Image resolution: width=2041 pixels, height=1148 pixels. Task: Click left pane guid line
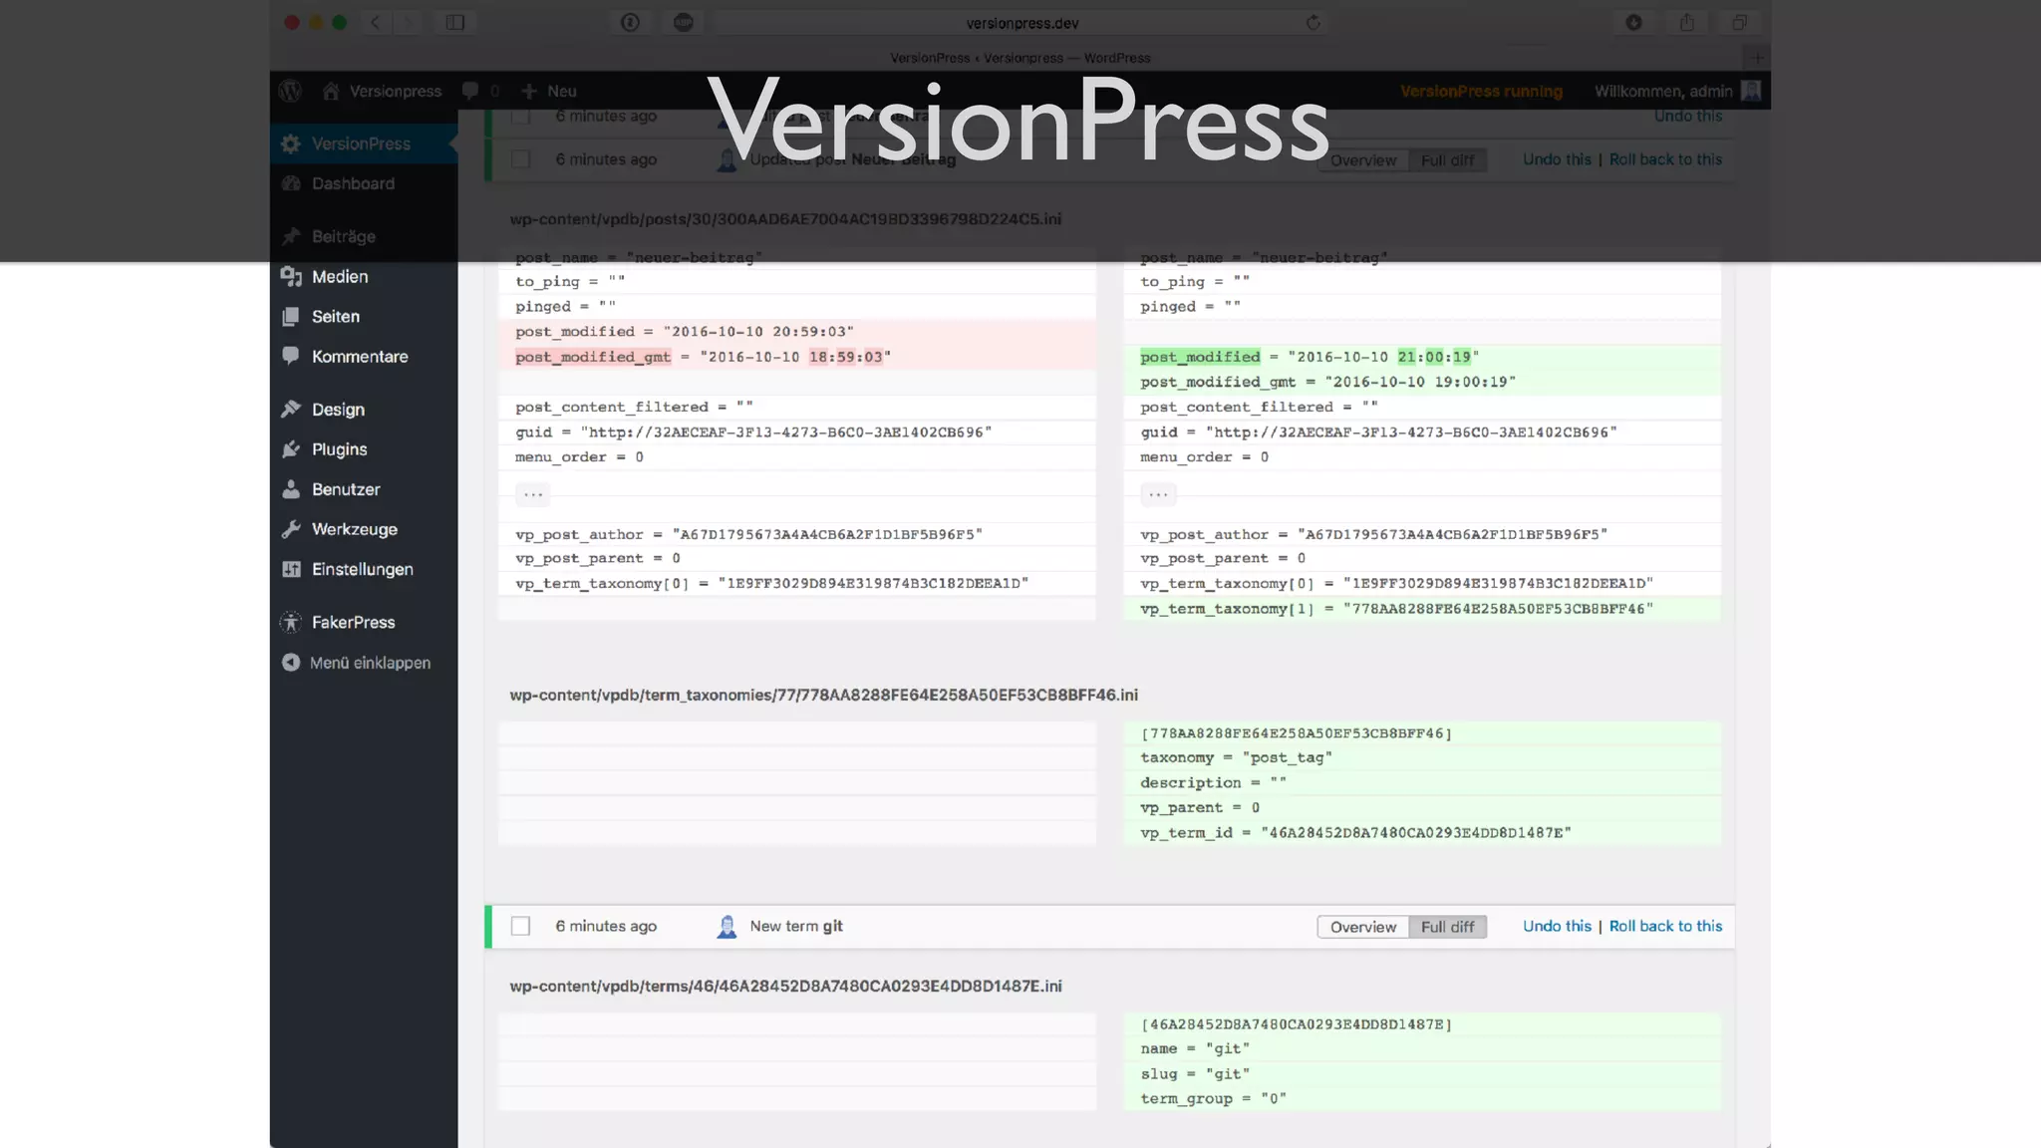[797, 432]
